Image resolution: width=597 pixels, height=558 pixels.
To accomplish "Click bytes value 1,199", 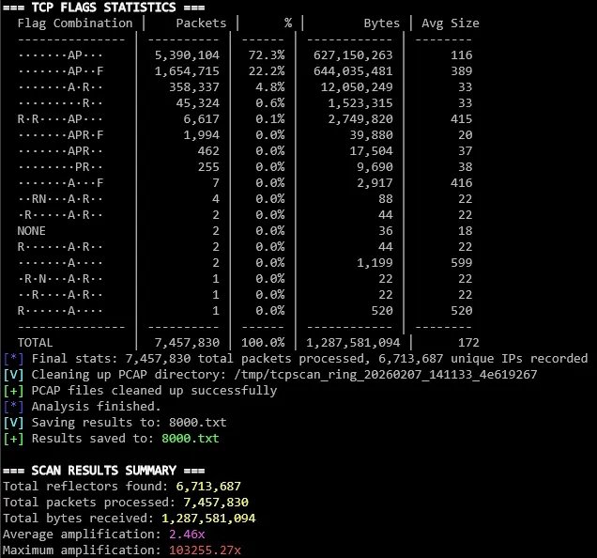I will coord(375,263).
